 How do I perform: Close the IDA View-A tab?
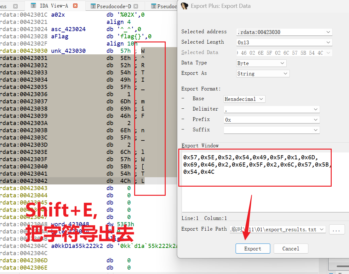[76, 6]
